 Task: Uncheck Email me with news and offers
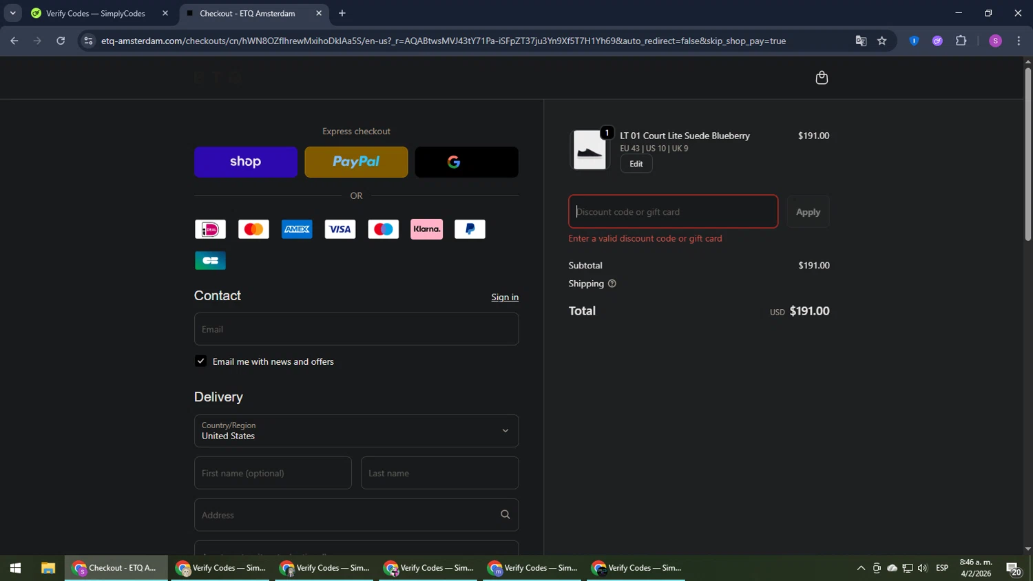(x=200, y=361)
